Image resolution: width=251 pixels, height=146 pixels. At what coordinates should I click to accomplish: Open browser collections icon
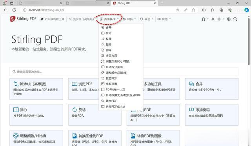[x=221, y=10]
